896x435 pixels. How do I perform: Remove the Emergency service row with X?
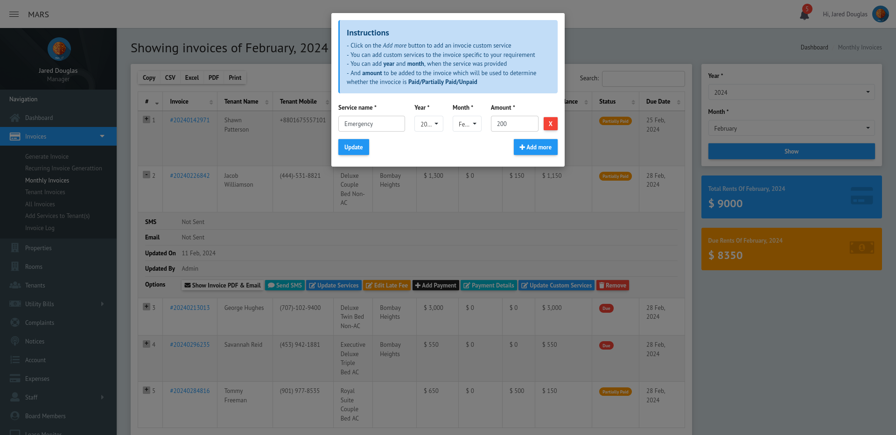click(550, 124)
